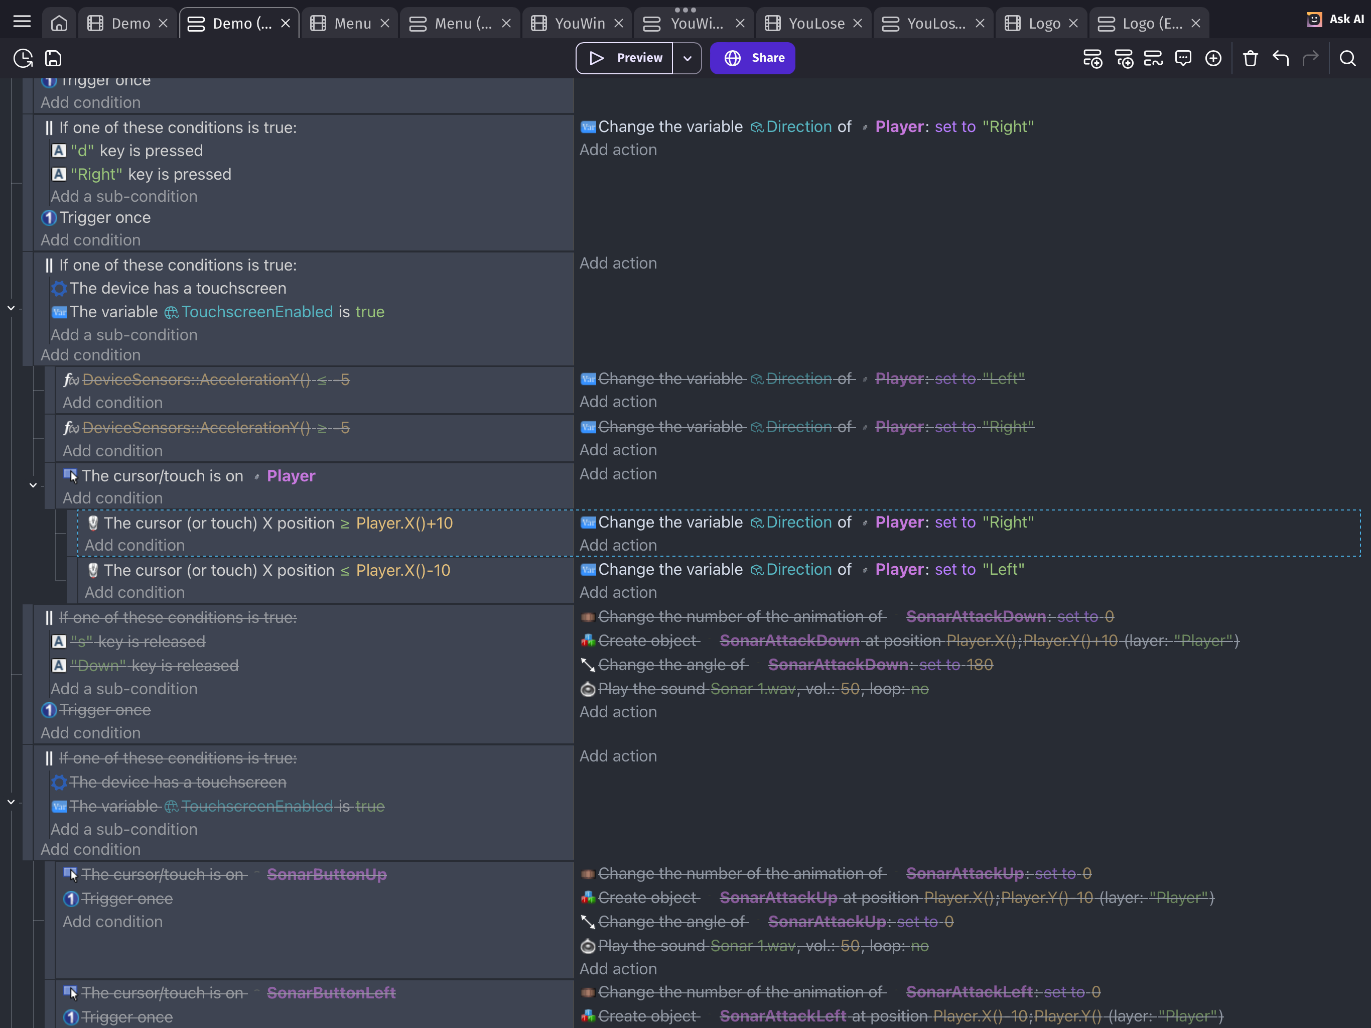
Task: Open the project history clock icon
Action: (23, 58)
